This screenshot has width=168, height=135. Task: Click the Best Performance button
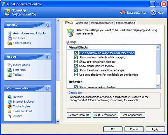[x=105, y=115]
